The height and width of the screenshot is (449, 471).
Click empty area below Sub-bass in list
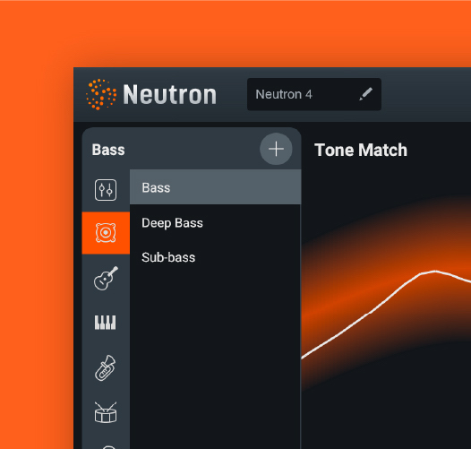(x=216, y=355)
